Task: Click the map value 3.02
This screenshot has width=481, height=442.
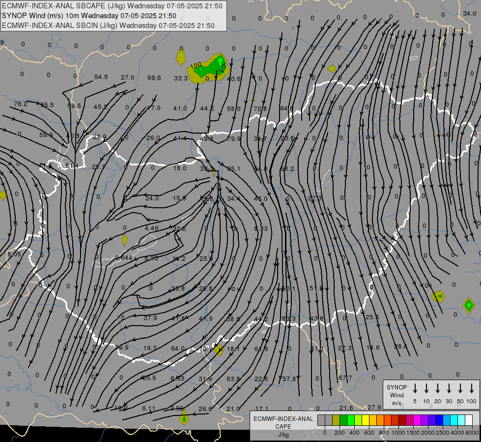Action: 177,408
